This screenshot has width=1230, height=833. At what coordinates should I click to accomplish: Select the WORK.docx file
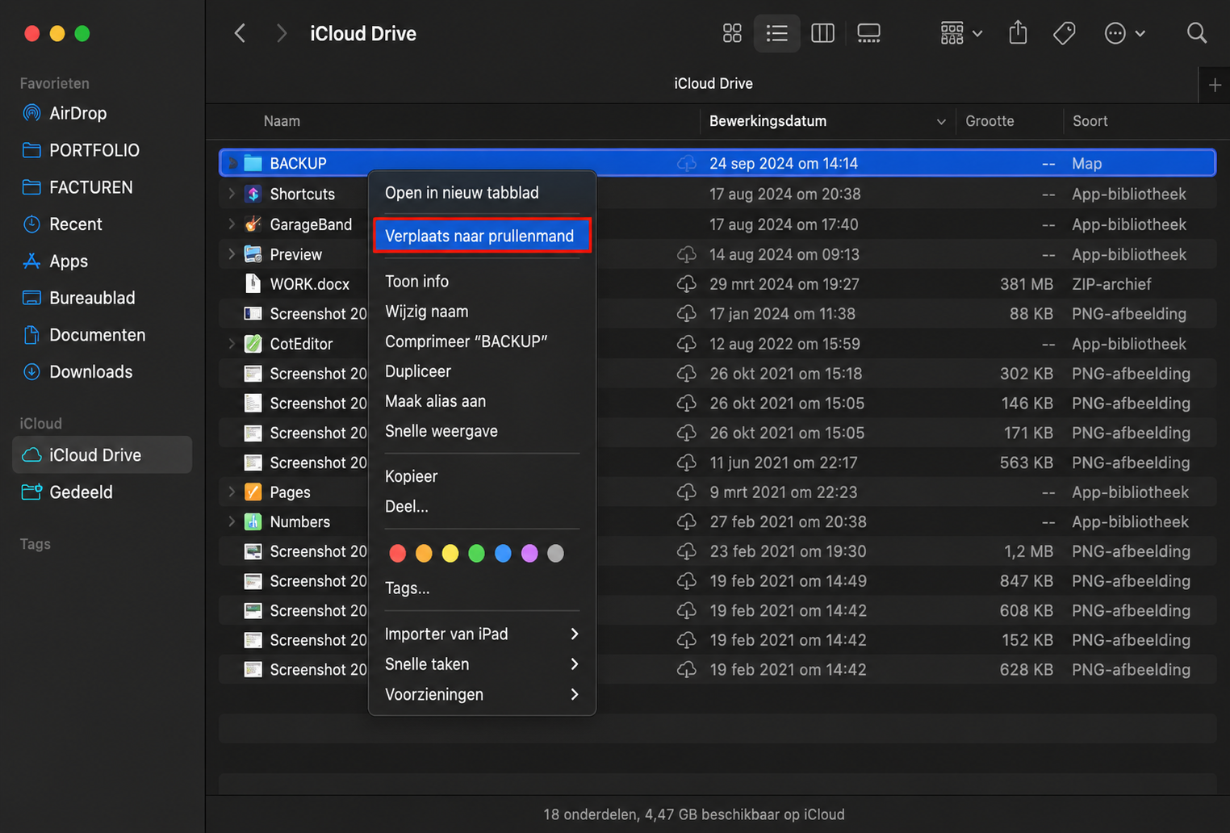[x=717, y=284]
